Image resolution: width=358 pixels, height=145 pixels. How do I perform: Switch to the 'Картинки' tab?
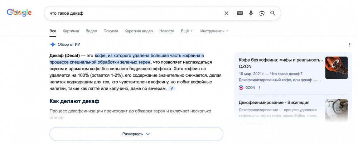point(71,31)
